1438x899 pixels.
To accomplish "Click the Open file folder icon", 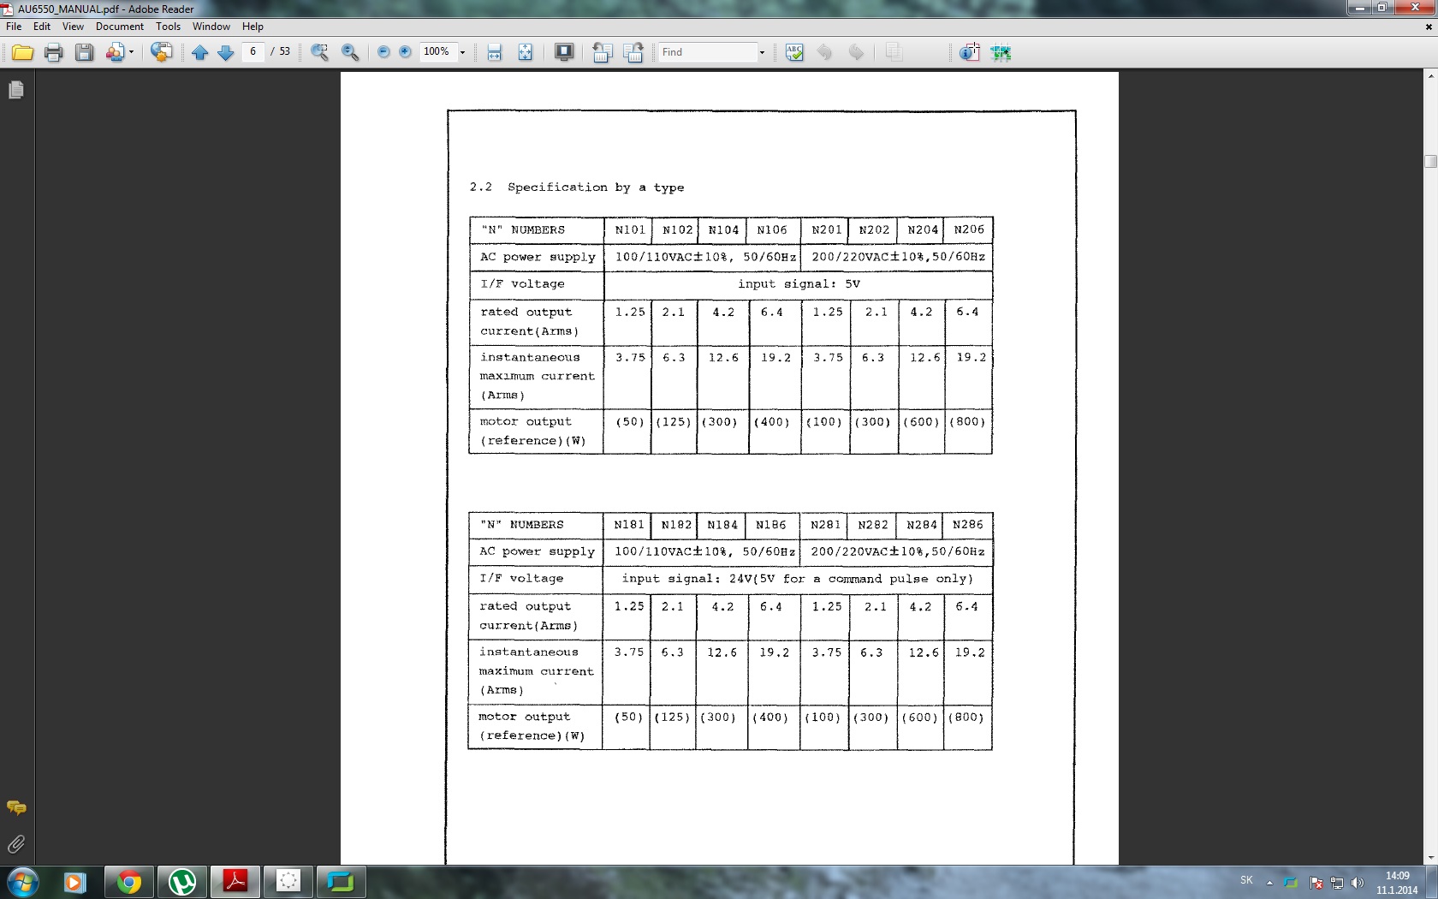I will click(22, 53).
